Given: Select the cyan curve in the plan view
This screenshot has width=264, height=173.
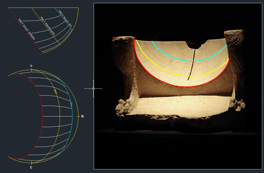Looking at the screenshot, I should [x=72, y=118].
